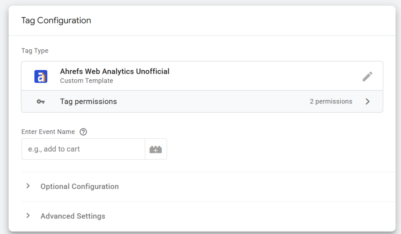Viewport: 401px width, 234px height.
Task: Click the Custom Template subtitle text
Action: [x=87, y=80]
